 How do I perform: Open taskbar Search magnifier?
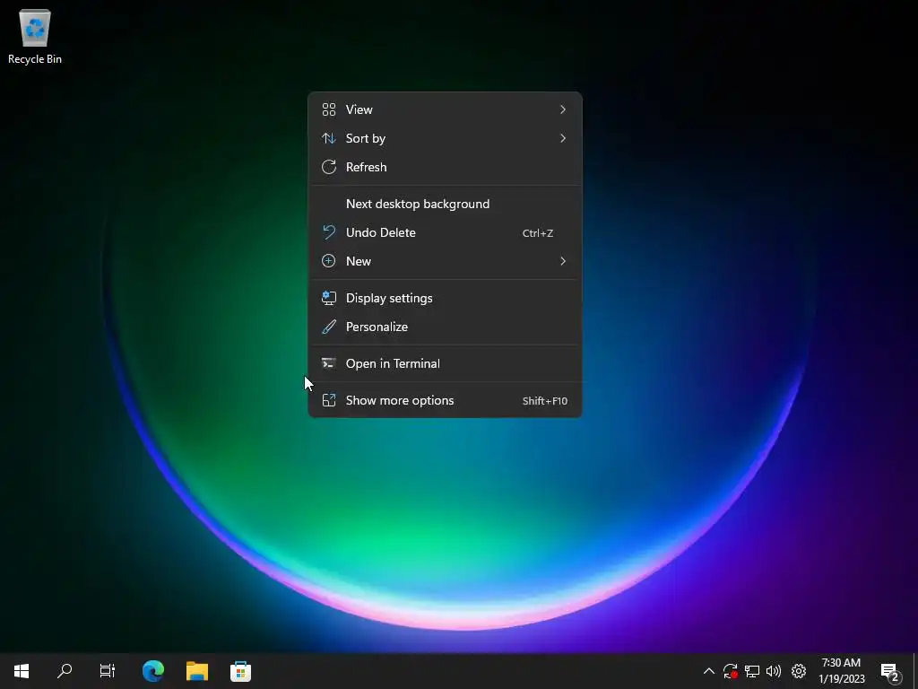coord(65,671)
